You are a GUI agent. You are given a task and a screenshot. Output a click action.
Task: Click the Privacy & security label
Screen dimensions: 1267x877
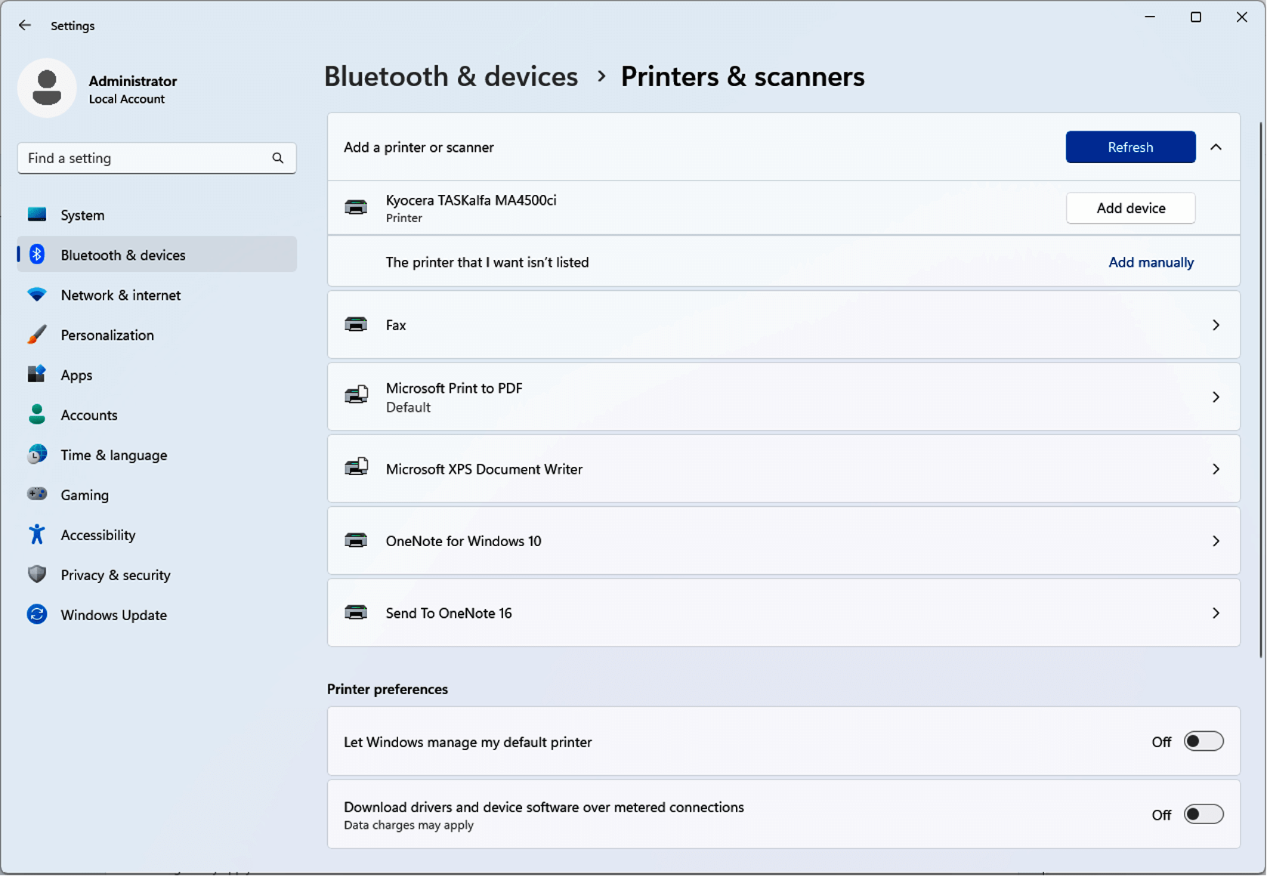pos(116,575)
